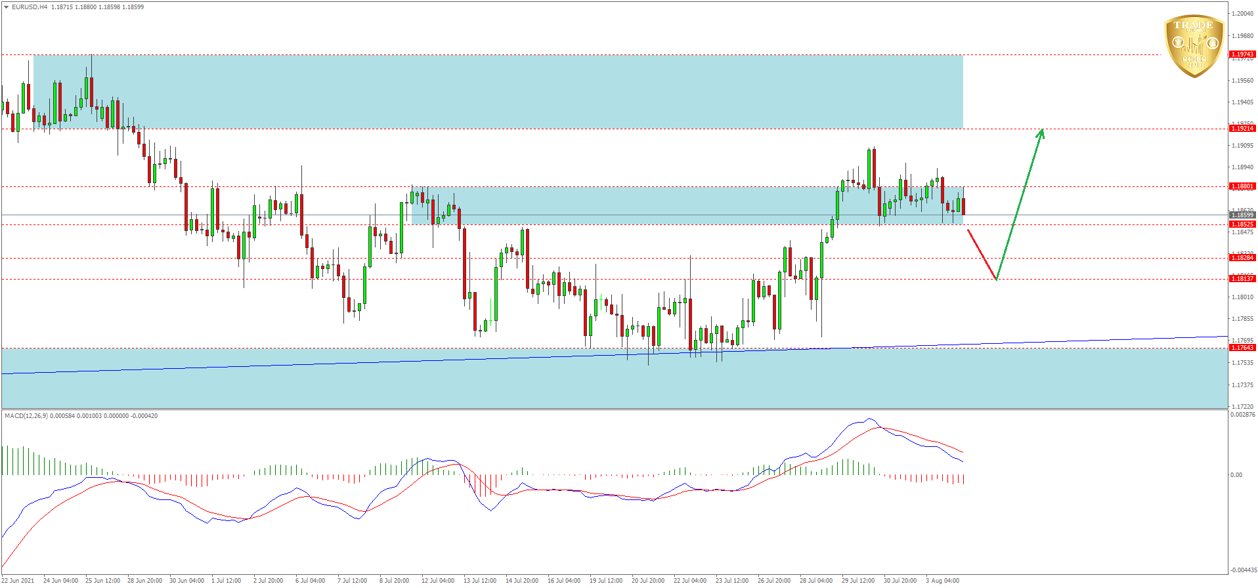Click the 6 Jul 04:00 time label
Image resolution: width=1258 pixels, height=588 pixels.
(311, 581)
